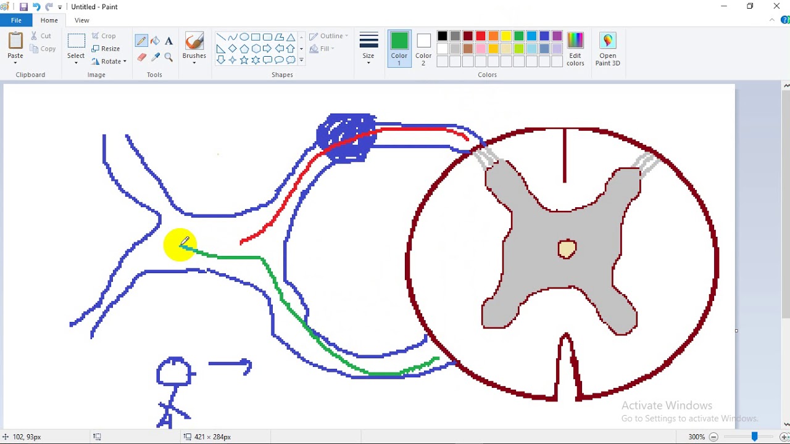Click the vertical scrollbar down arrow
790x444 pixels.
[x=786, y=424]
